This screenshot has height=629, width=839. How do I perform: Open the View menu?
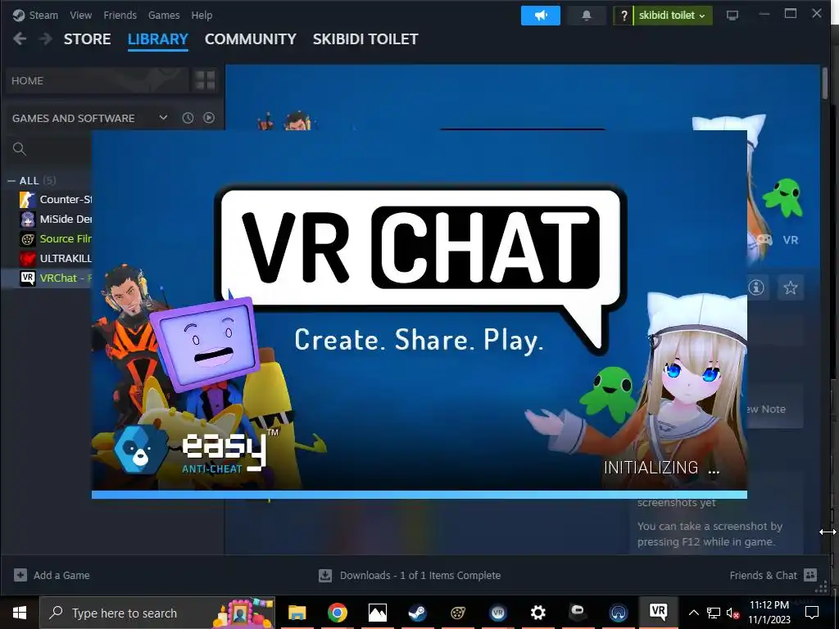pyautogui.click(x=81, y=15)
